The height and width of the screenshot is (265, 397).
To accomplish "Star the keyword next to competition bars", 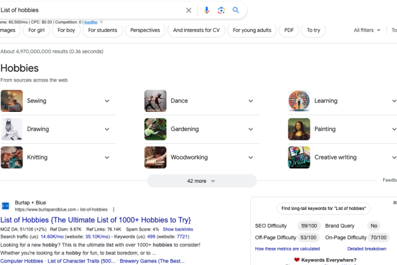I will click(x=101, y=22).
